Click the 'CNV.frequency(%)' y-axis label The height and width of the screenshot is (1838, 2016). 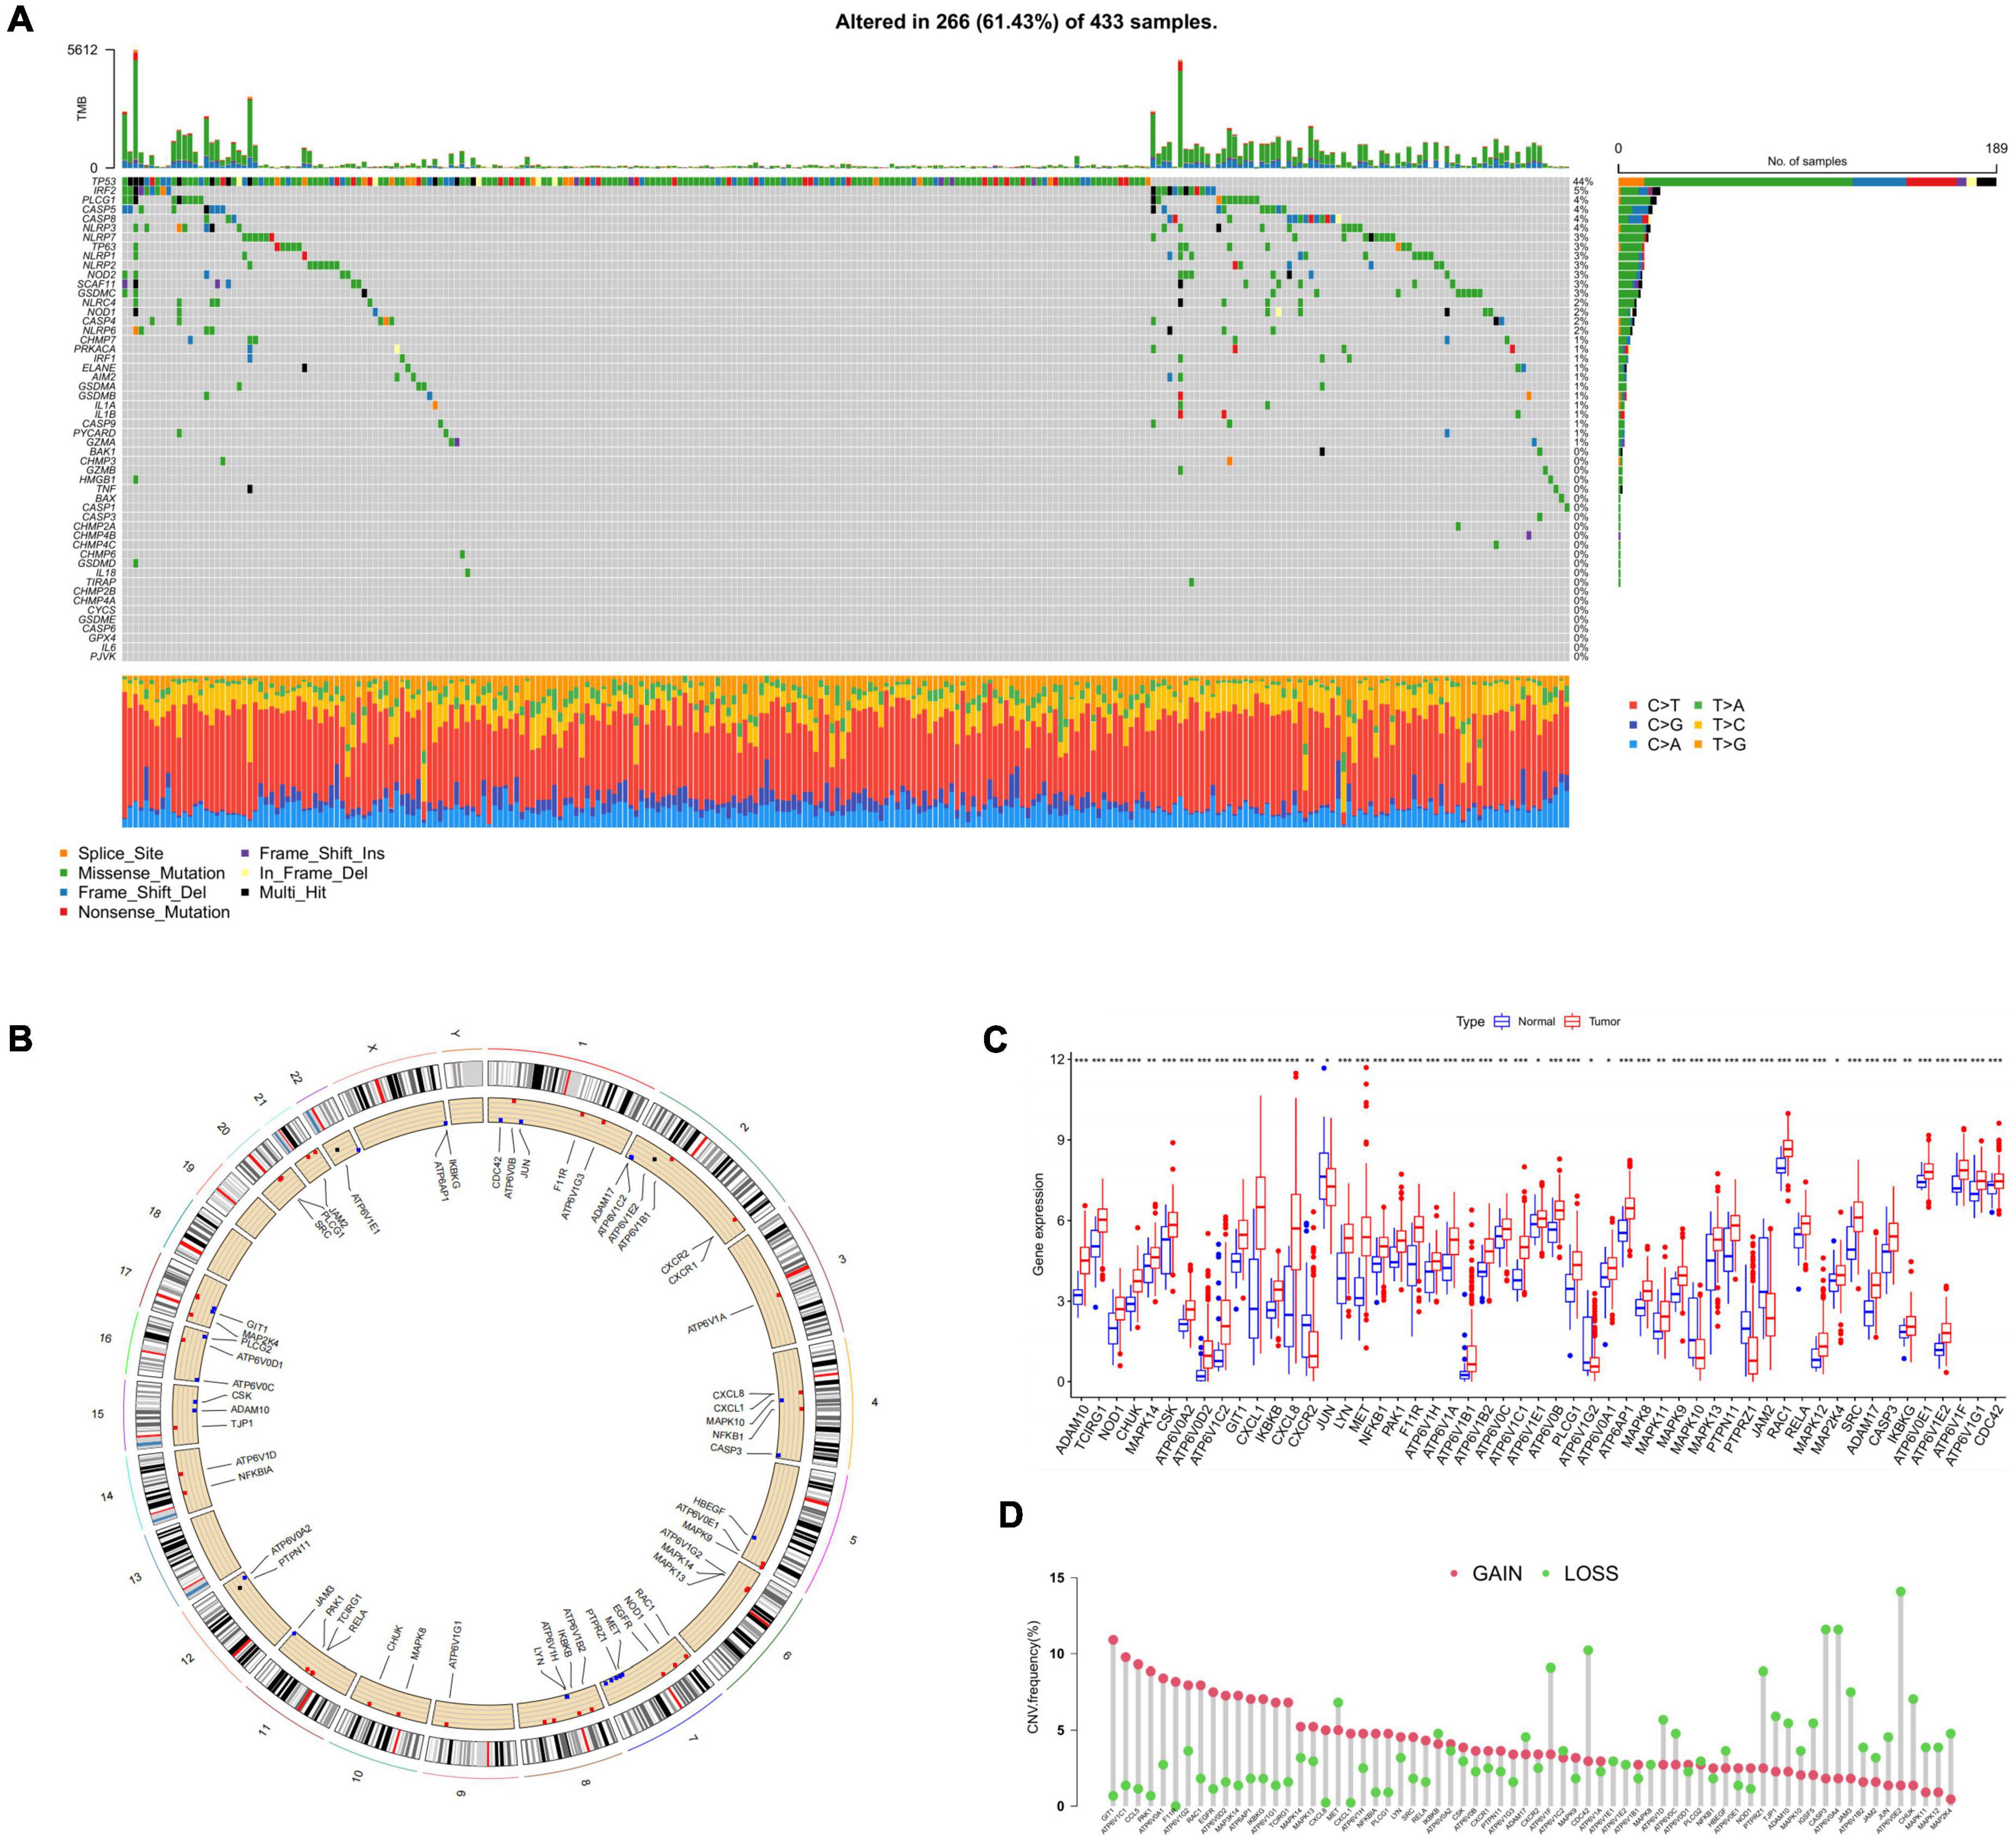click(x=1034, y=1676)
